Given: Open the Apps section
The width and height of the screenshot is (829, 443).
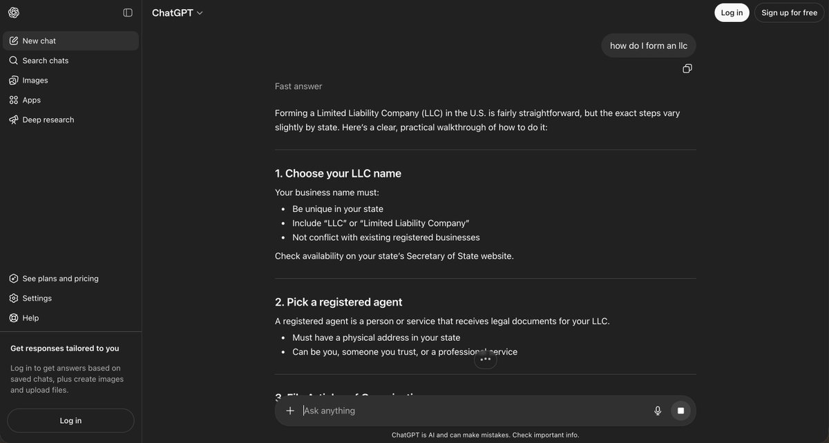Looking at the screenshot, I should tap(71, 100).
